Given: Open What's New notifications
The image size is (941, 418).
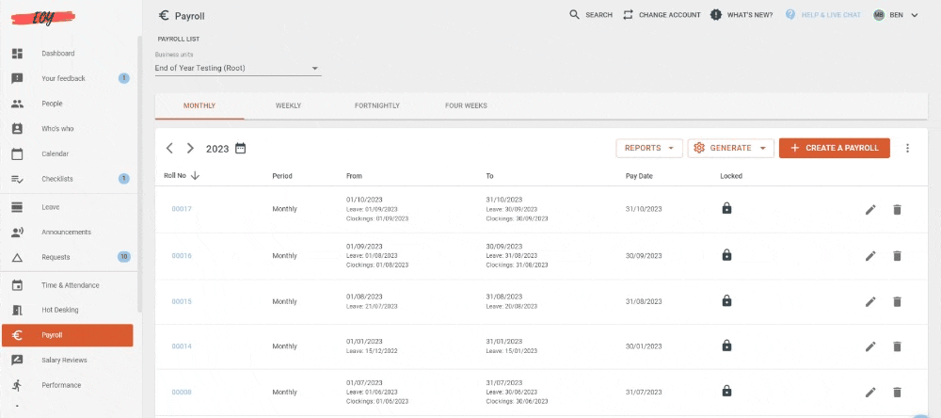Looking at the screenshot, I should pyautogui.click(x=742, y=15).
